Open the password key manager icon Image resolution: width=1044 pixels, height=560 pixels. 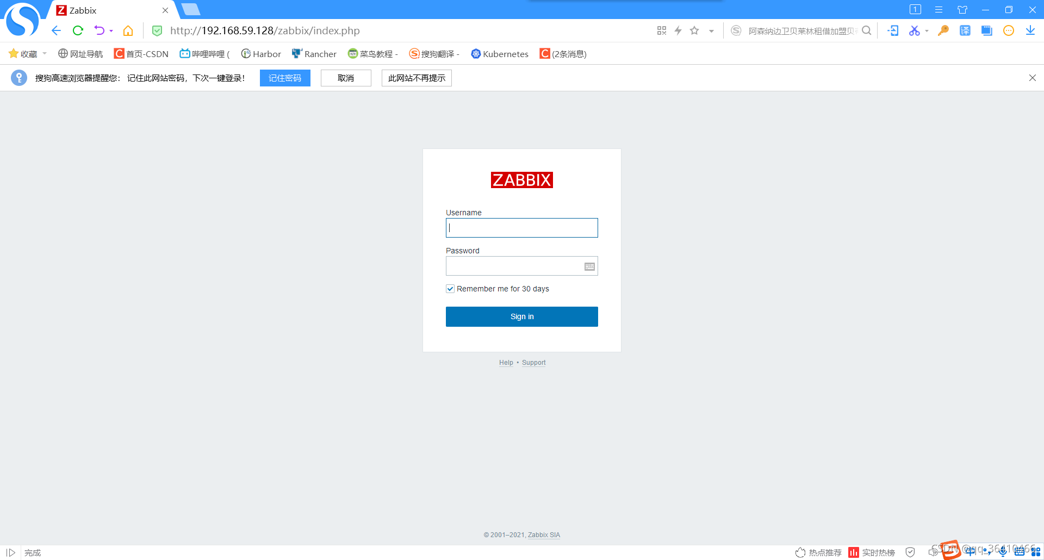pos(943,30)
